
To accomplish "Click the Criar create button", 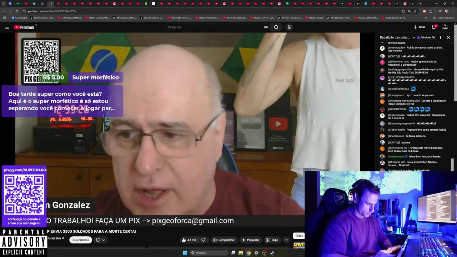I will pos(419,27).
